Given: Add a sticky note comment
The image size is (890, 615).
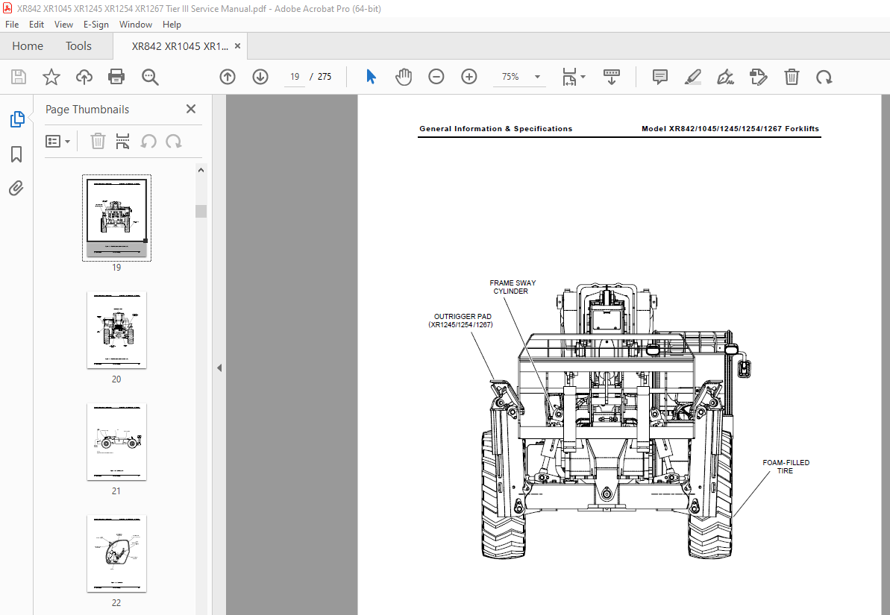Looking at the screenshot, I should coord(660,77).
